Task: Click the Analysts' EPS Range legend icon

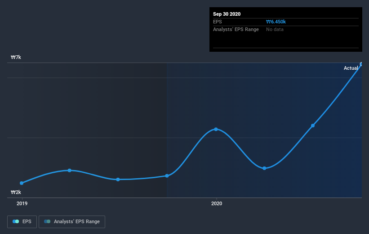Action: pos(47,221)
